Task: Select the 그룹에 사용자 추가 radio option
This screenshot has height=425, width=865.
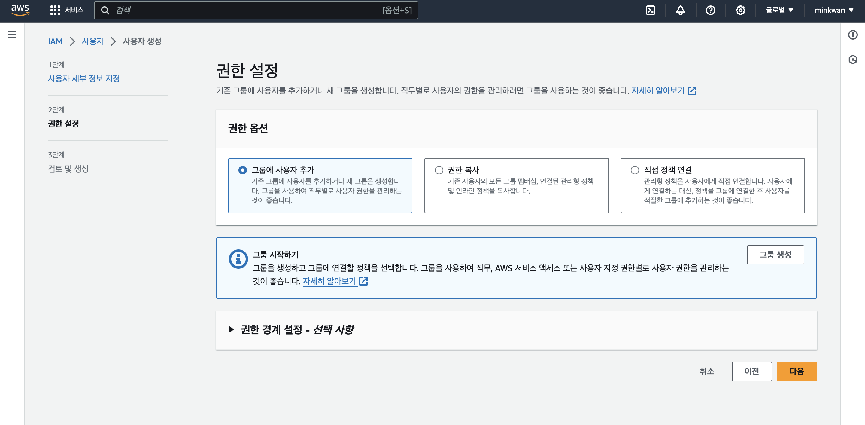Action: pyautogui.click(x=242, y=170)
